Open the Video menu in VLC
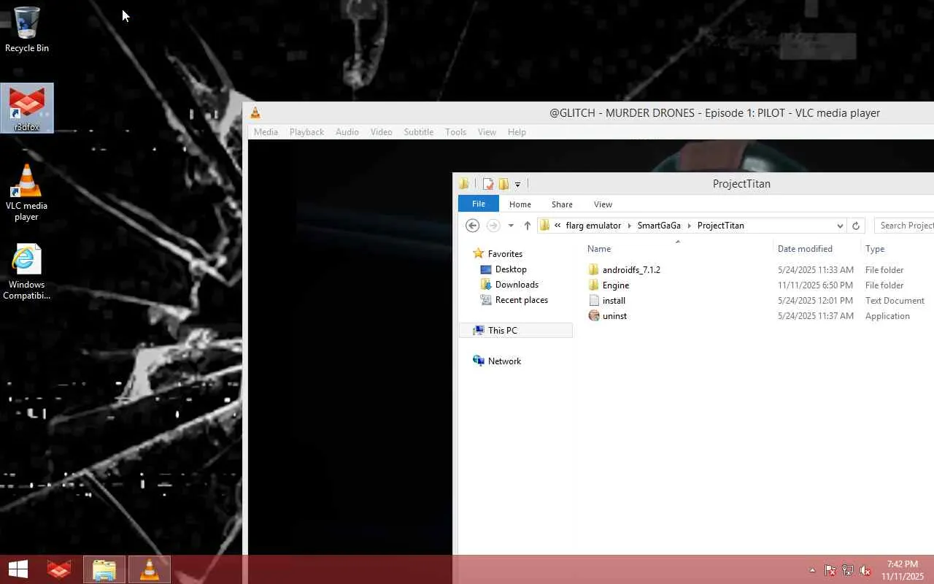Image resolution: width=934 pixels, height=584 pixels. click(x=382, y=132)
